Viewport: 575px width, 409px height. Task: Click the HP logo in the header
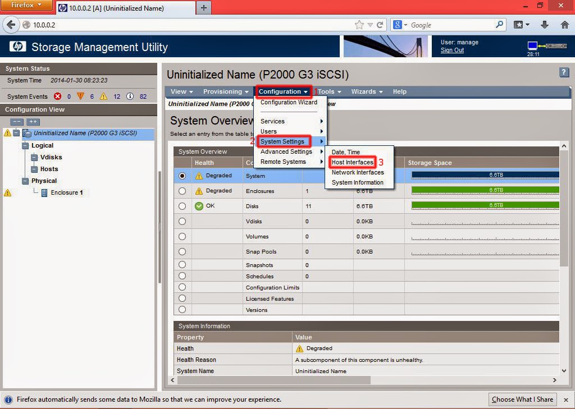17,47
